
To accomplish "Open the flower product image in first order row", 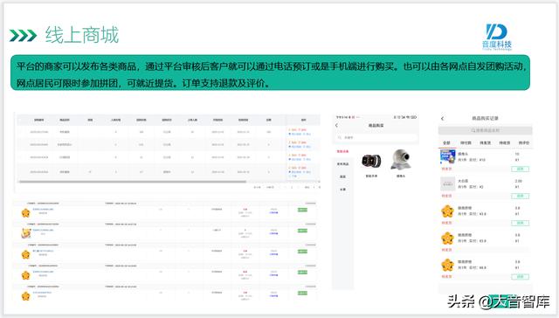I will point(25,213).
